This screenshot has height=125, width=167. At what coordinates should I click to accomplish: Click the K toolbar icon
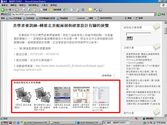tap(95, 10)
